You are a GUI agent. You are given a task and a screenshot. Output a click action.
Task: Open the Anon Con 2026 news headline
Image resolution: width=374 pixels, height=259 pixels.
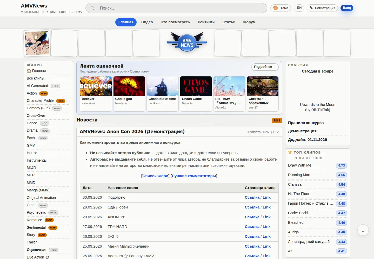click(x=132, y=132)
